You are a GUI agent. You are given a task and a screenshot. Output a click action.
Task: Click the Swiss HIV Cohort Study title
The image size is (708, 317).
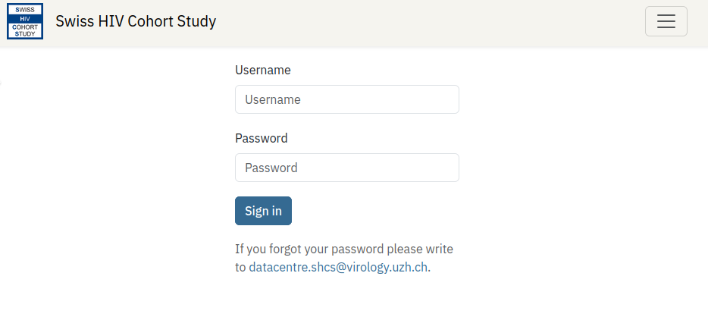click(136, 21)
